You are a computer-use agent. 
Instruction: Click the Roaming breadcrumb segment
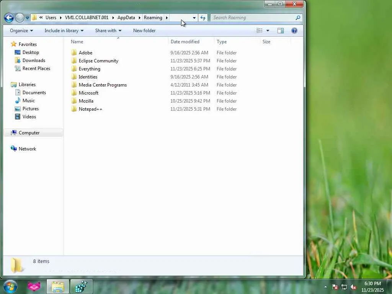(153, 18)
